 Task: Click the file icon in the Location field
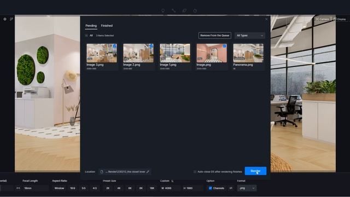(x=102, y=172)
